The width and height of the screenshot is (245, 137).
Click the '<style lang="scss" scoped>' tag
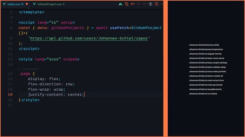coord(49,59)
